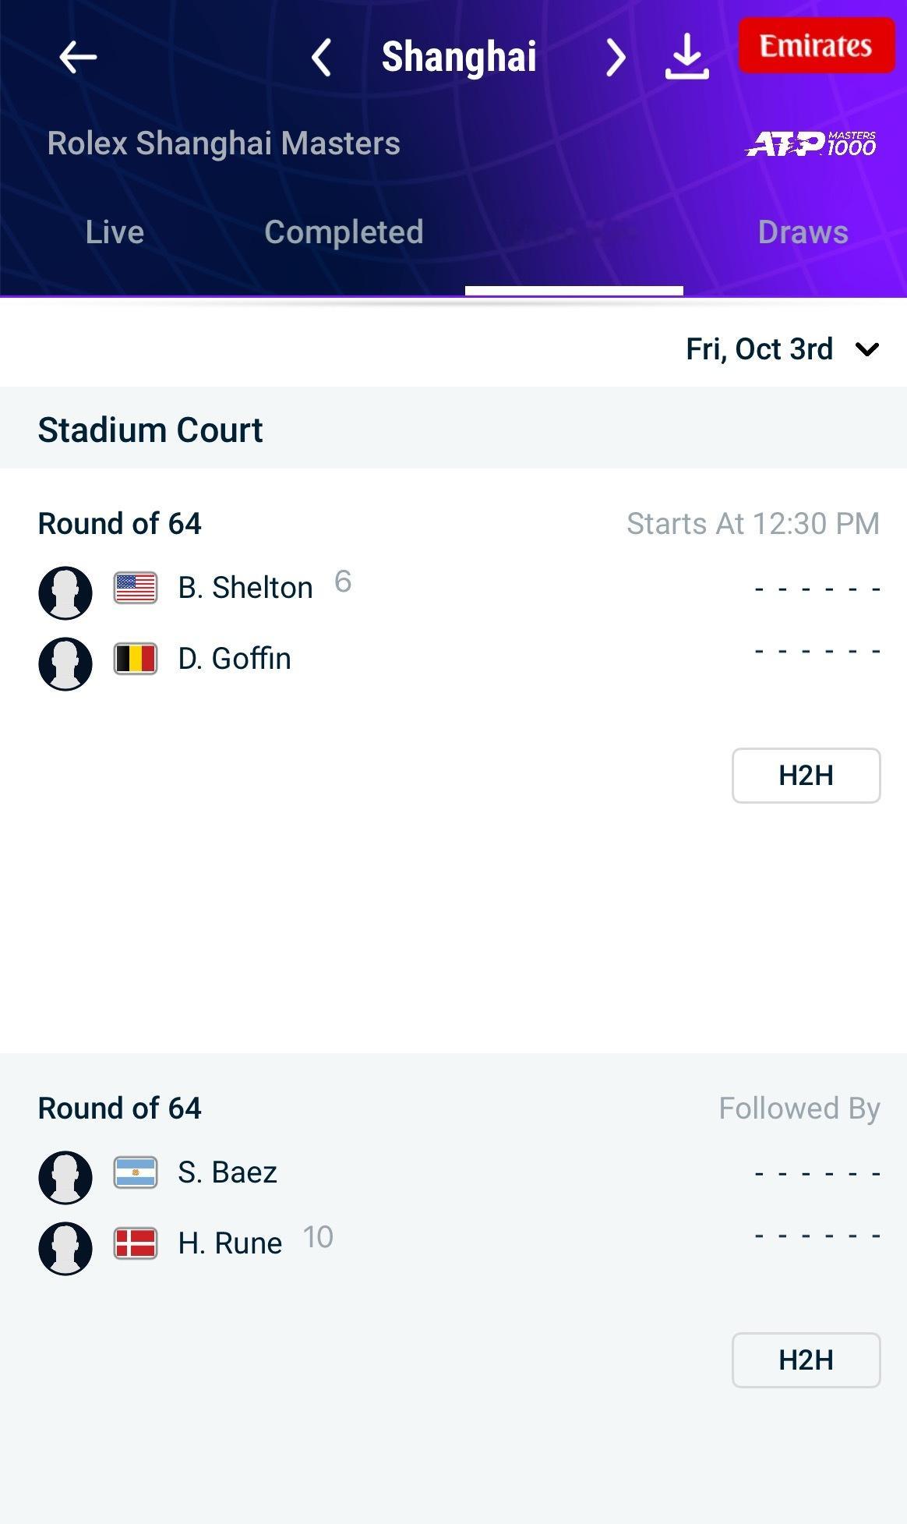Go to previous tournament chevron
Image resolution: width=907 pixels, height=1524 pixels.
click(x=321, y=58)
